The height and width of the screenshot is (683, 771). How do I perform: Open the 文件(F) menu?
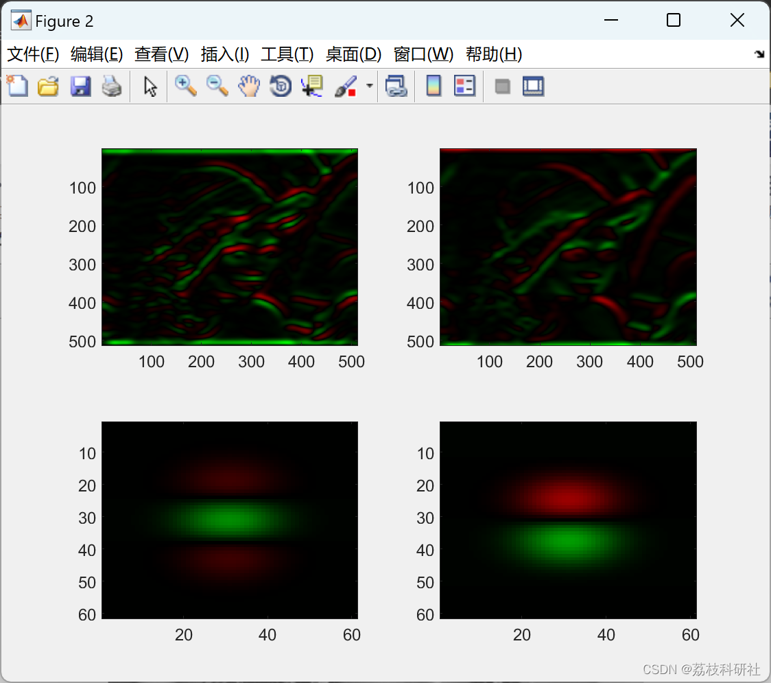click(32, 54)
